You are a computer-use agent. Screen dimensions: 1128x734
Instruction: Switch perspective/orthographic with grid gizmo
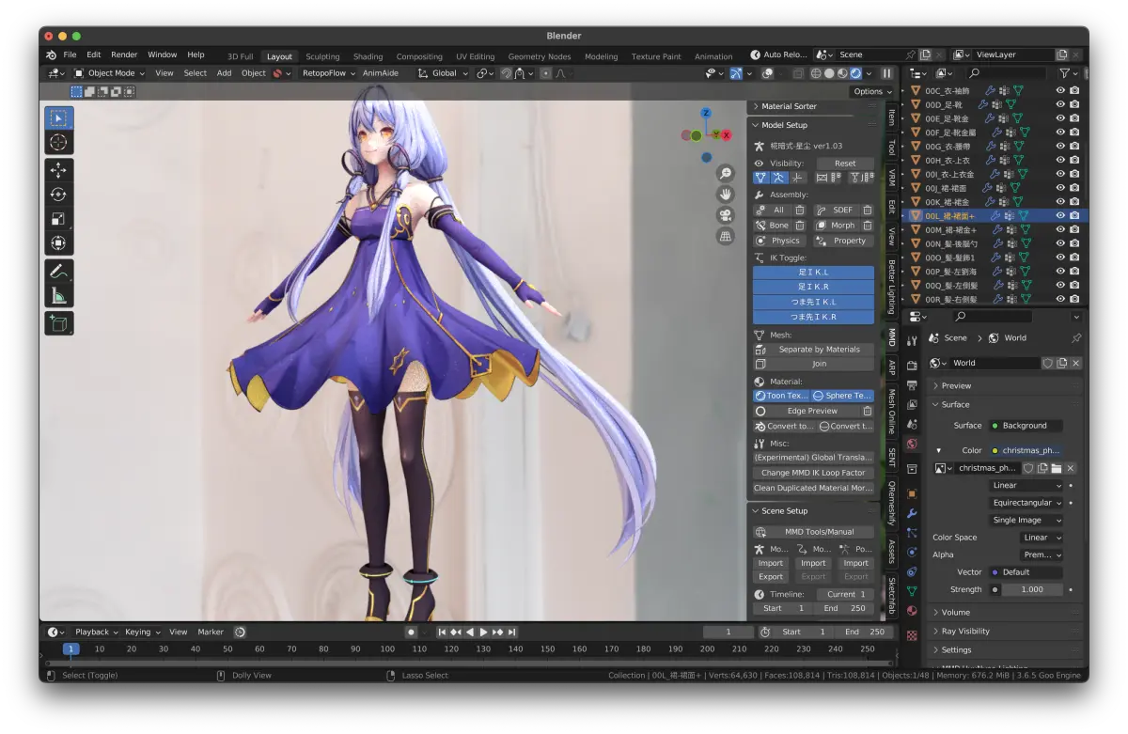pos(726,236)
